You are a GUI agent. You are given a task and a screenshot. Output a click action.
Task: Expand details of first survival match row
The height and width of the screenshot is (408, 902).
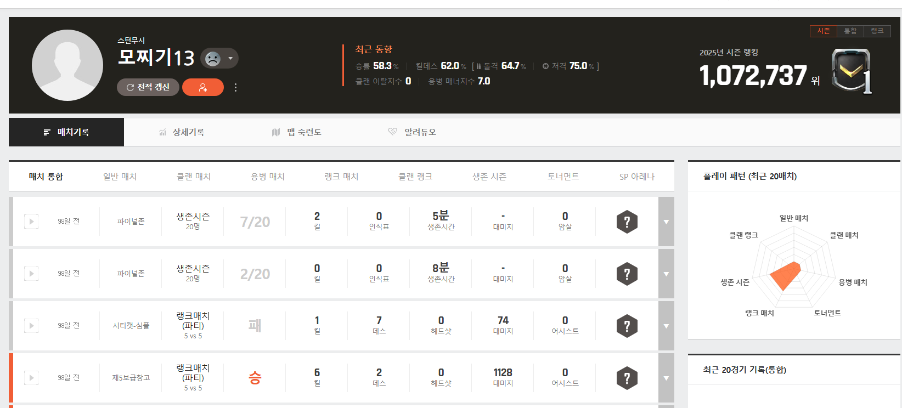tap(666, 222)
